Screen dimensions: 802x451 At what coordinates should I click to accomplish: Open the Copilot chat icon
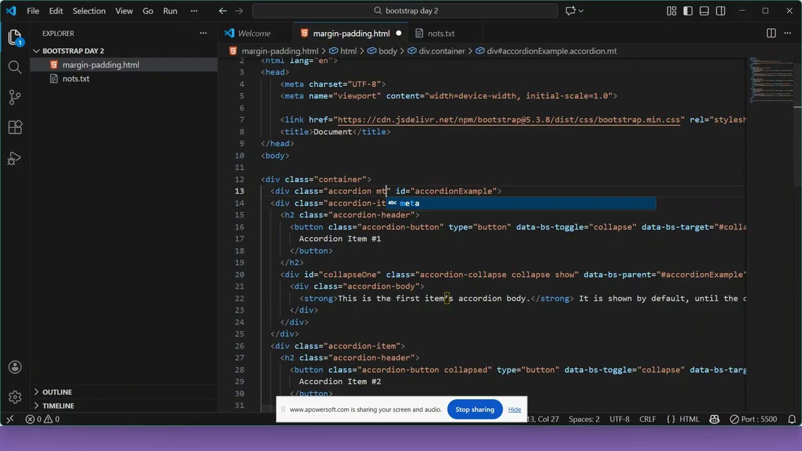click(571, 11)
